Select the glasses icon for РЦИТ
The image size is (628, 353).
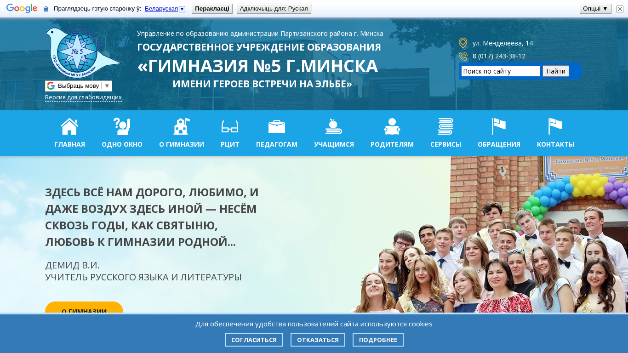point(230,126)
